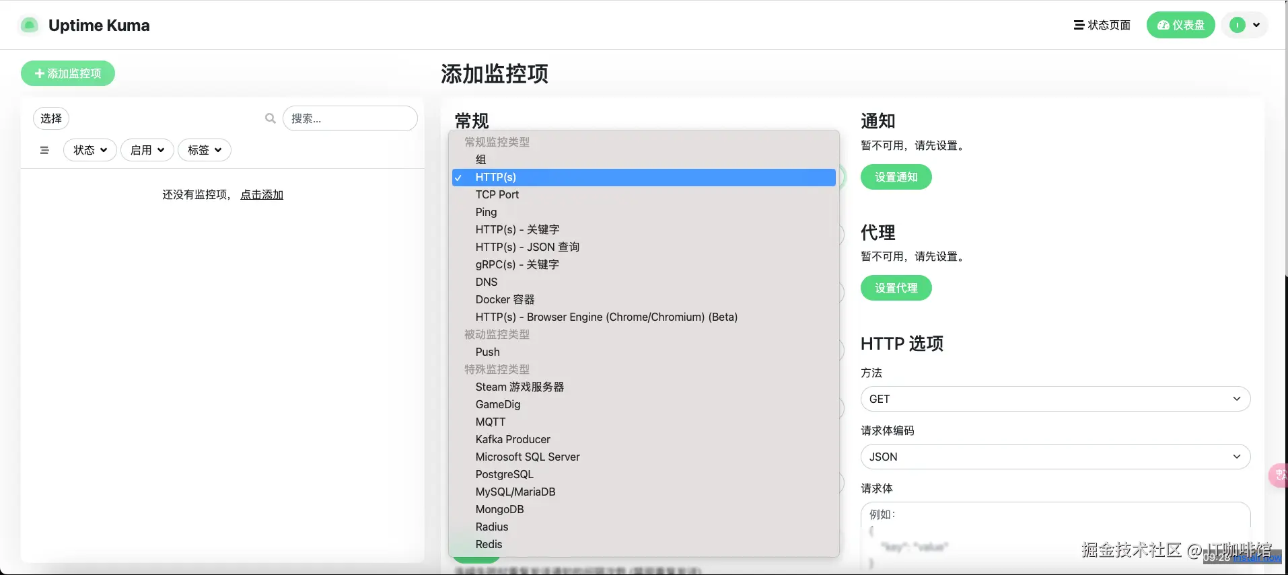Select Redis monitor type
The image size is (1288, 575).
pos(644,544)
